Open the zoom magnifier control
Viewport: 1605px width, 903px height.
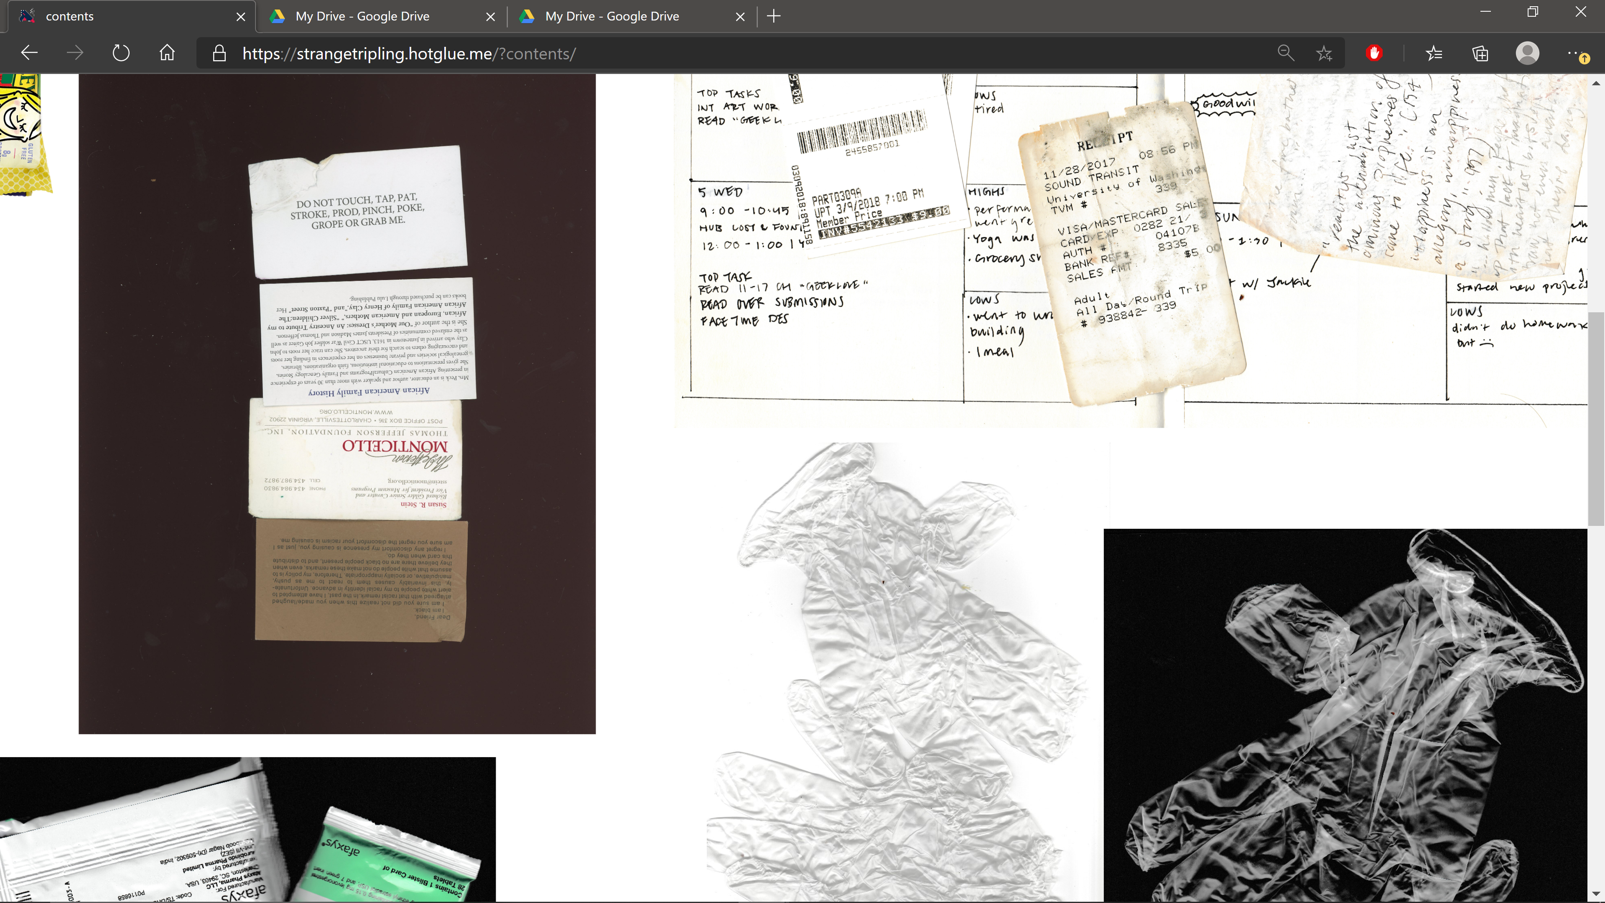(x=1286, y=53)
